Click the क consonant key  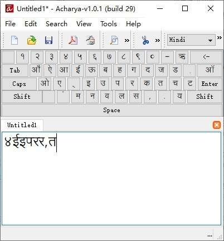pyautogui.click(x=147, y=84)
